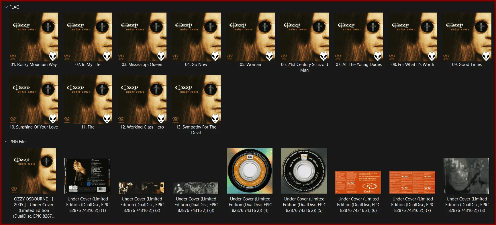
Task: Click the file name 06. 21st Century Schizoid Man
Action: tap(305, 67)
